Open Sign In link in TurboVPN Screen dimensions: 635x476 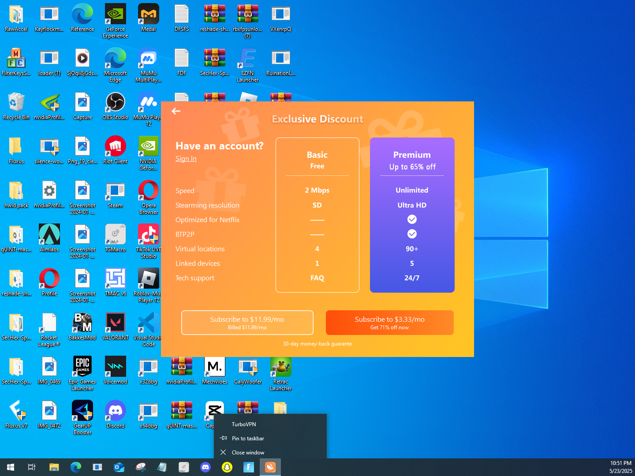pos(186,159)
